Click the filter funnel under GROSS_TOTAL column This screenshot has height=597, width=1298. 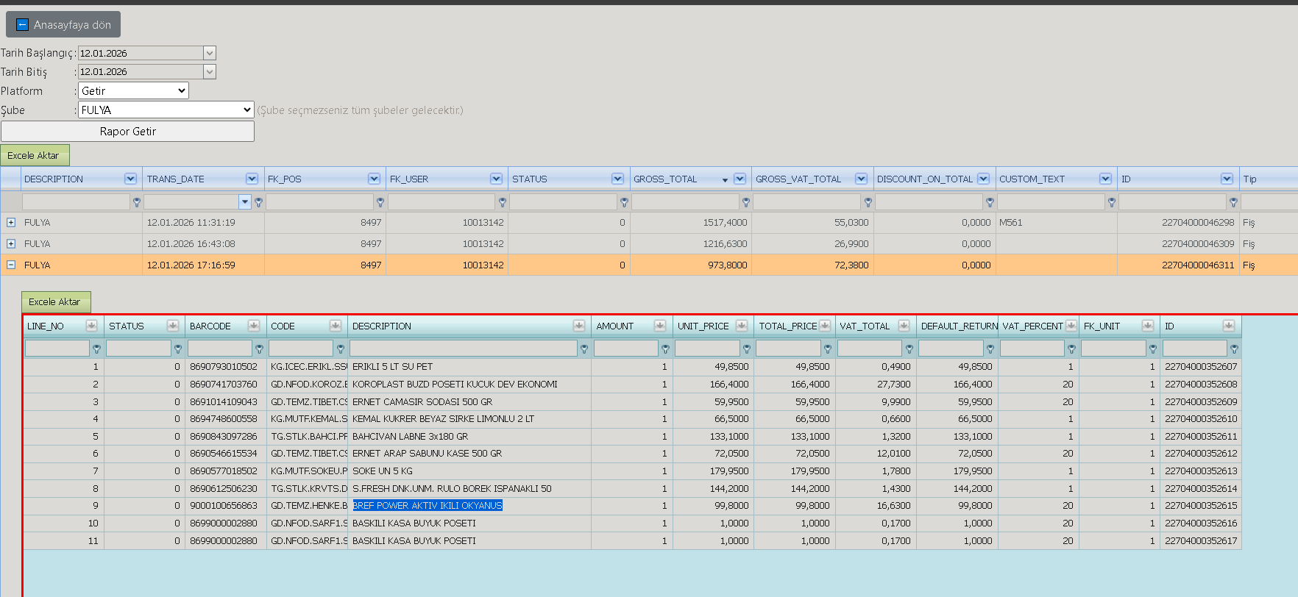click(x=746, y=201)
